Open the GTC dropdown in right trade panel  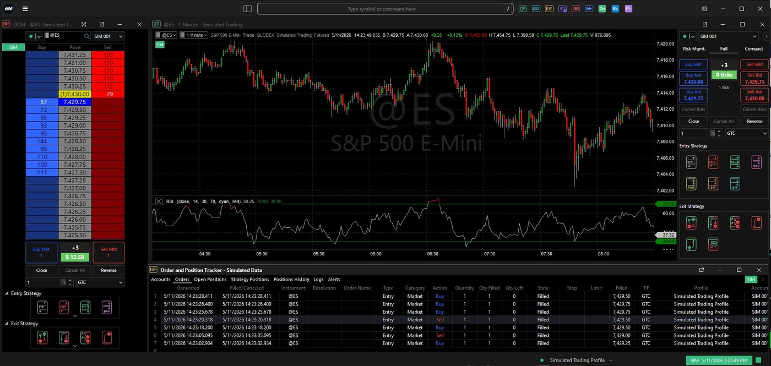pyautogui.click(x=747, y=133)
